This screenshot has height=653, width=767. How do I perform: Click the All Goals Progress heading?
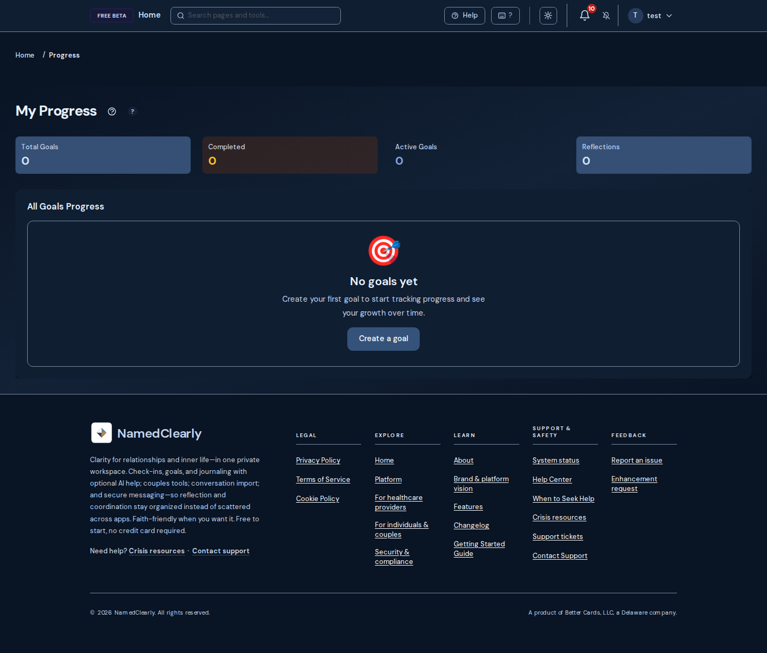(x=66, y=206)
